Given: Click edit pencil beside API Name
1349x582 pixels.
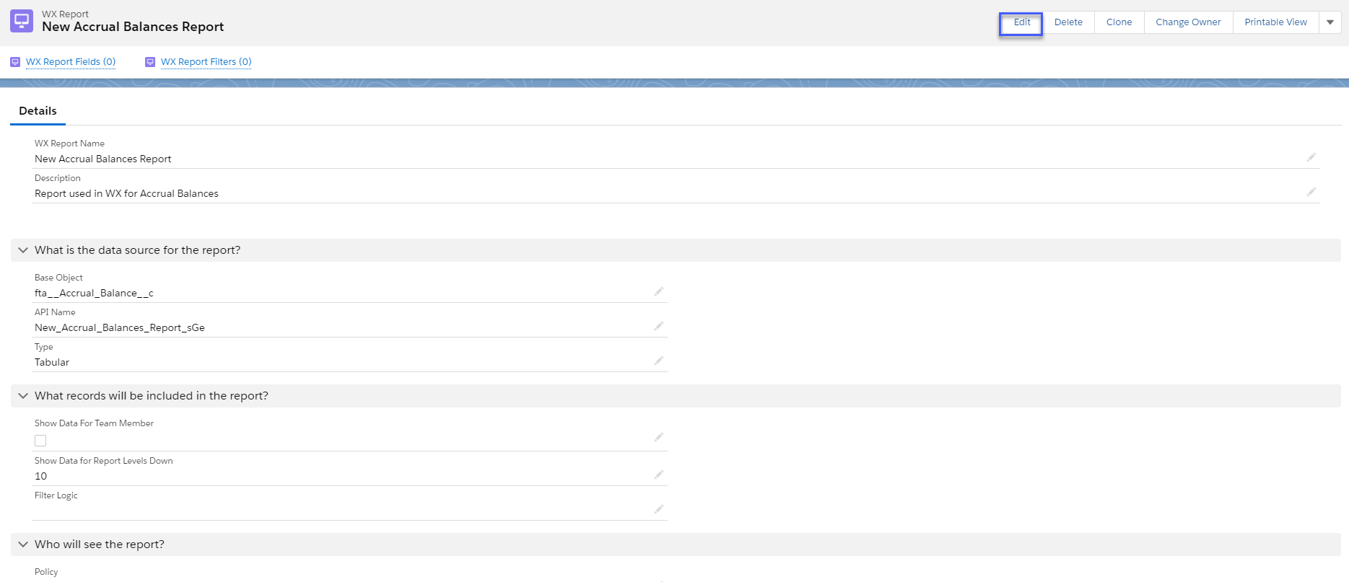Looking at the screenshot, I should [659, 326].
